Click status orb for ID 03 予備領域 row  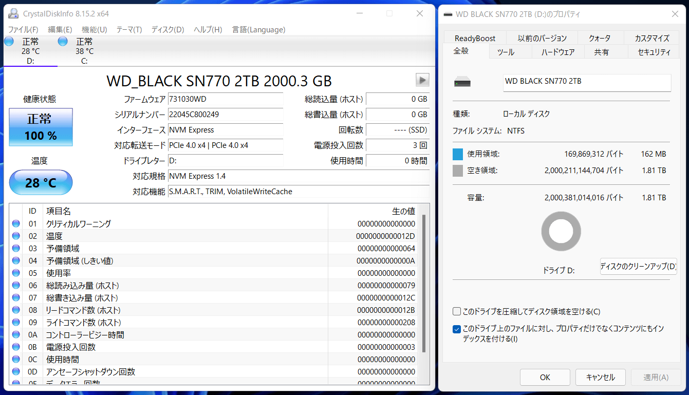(16, 248)
